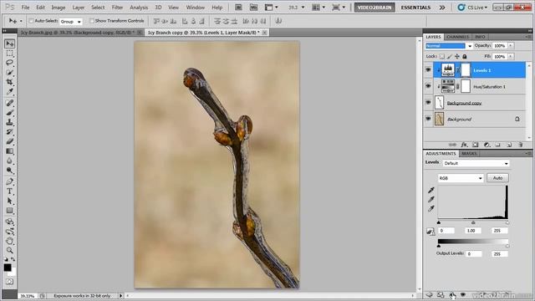Open the Layer menu
This screenshot has width=535, height=301.
click(78, 8)
